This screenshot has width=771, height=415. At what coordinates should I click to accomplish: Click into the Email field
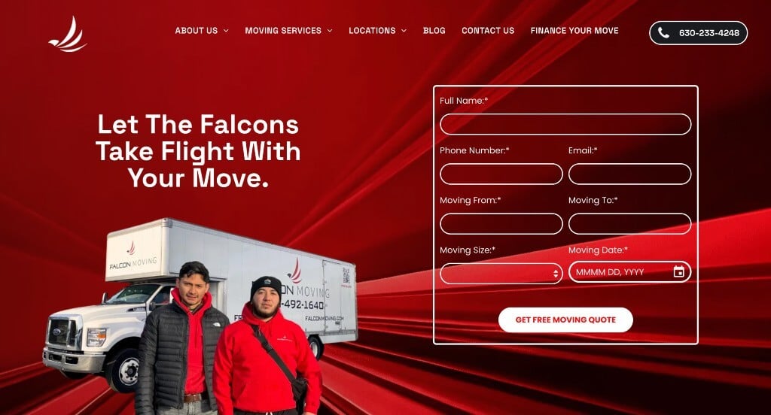point(630,174)
